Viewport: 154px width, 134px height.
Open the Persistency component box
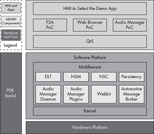[x=131, y=76]
